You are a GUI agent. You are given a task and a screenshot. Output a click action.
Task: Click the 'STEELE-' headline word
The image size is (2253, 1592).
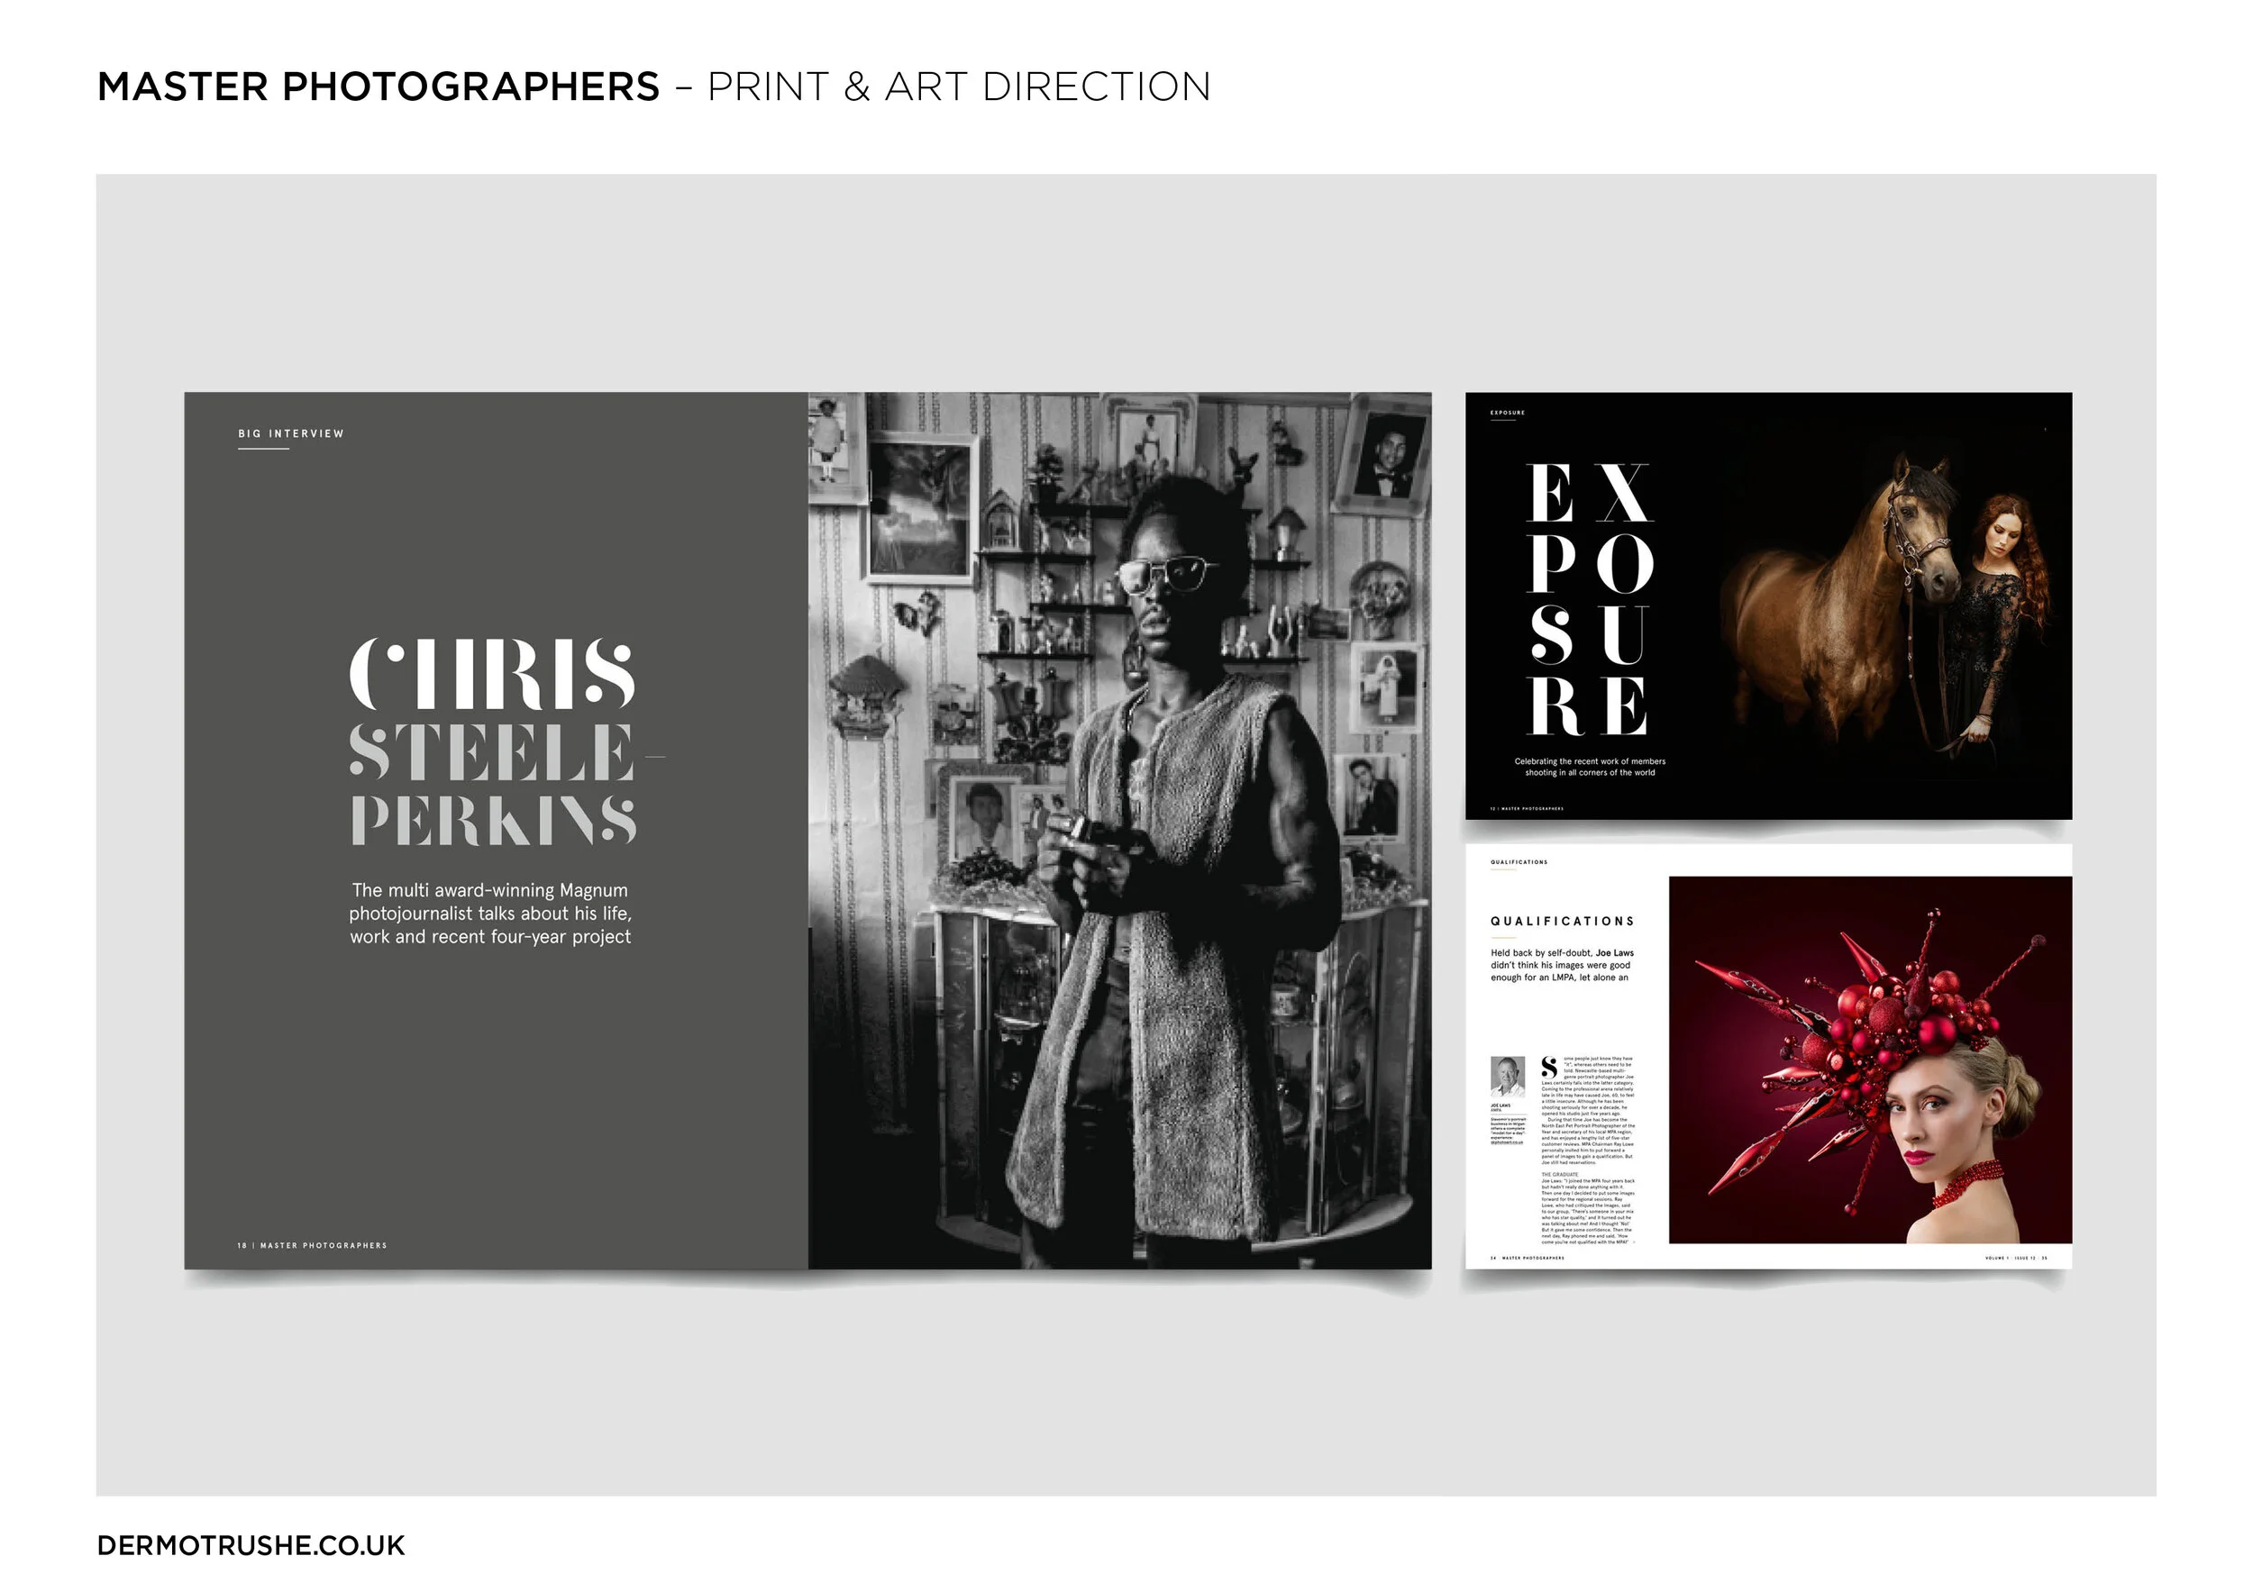point(506,752)
